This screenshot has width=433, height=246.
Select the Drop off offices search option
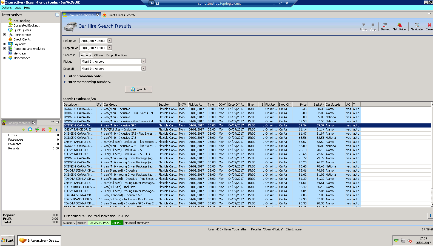tap(116, 55)
